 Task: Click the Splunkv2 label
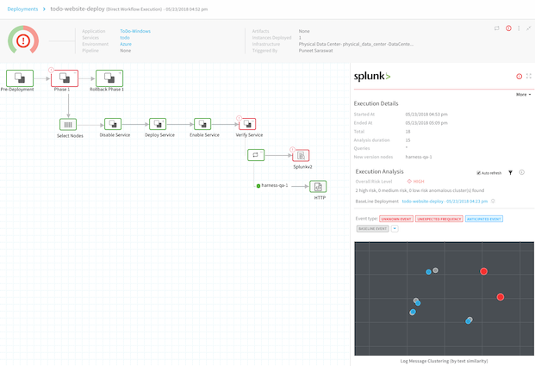302,167
